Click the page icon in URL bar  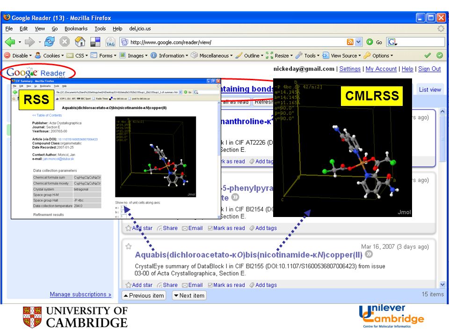coord(124,42)
